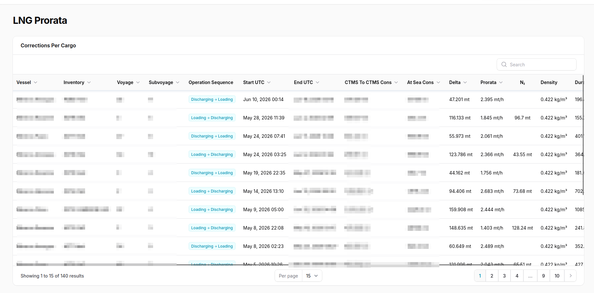Focus the Search input field
The height and width of the screenshot is (293, 594).
pos(537,64)
